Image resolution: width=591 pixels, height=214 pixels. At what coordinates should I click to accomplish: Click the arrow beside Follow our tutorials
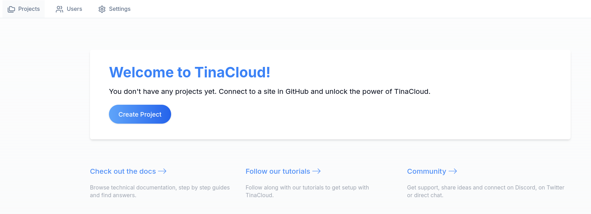[x=317, y=171]
